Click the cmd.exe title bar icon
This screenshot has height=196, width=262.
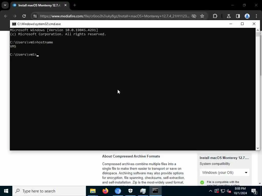14,24
